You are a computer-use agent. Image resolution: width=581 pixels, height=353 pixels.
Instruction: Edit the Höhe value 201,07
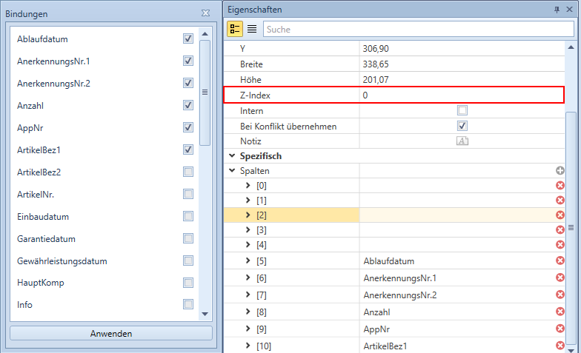point(462,80)
